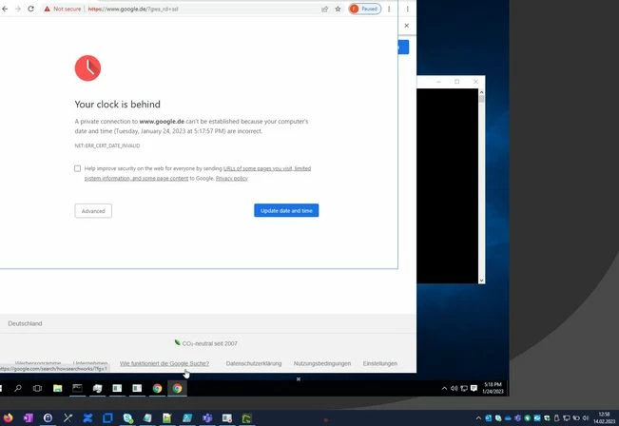Bookmark this page with the star icon

(x=338, y=10)
